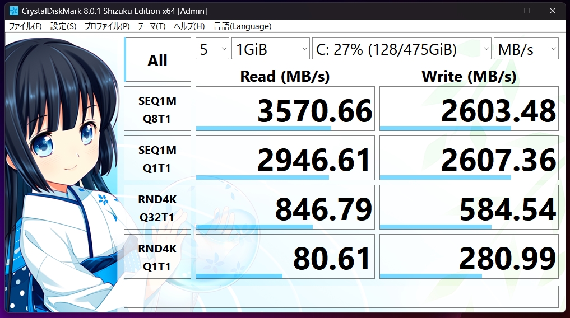Open the ヘルプ(H) menu
This screenshot has width=570, height=318.
tap(189, 26)
